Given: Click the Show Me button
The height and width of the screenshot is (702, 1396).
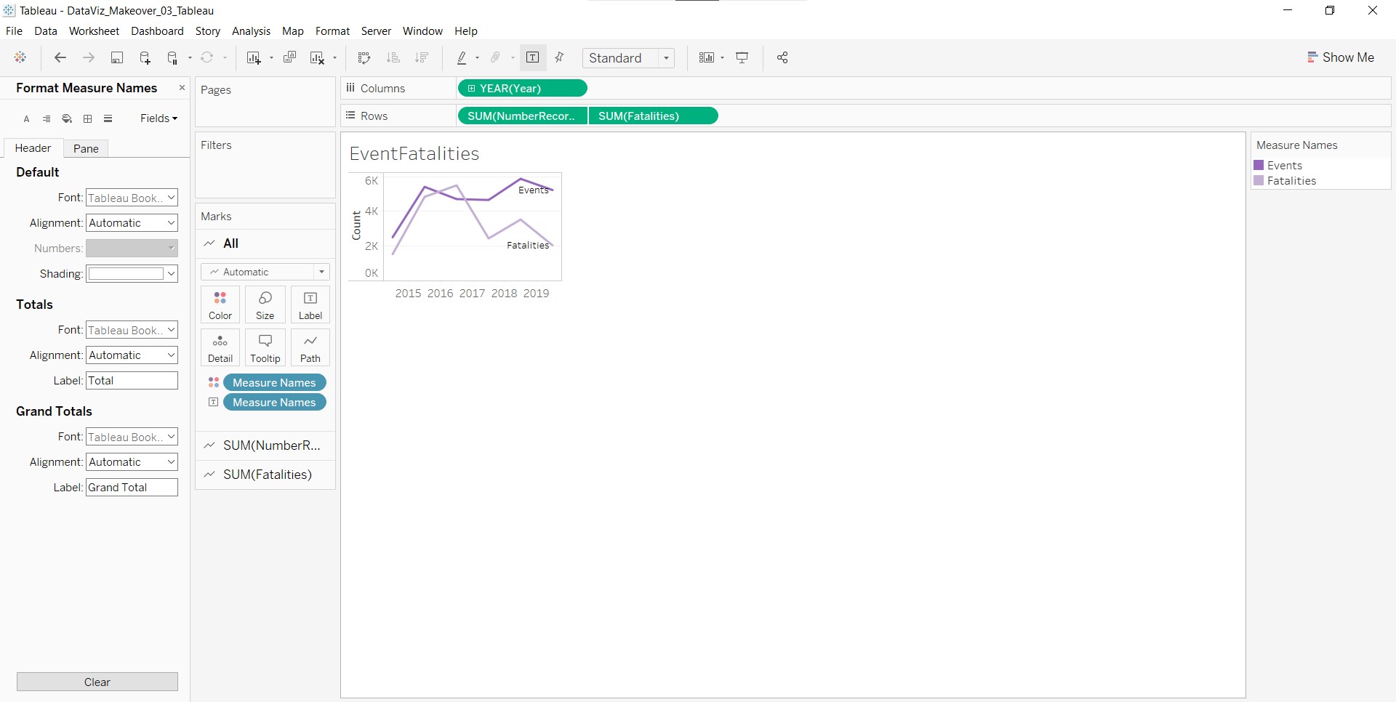Looking at the screenshot, I should [x=1340, y=57].
